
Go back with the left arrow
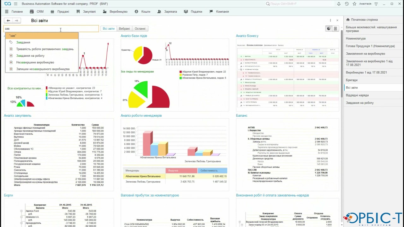[8, 20]
